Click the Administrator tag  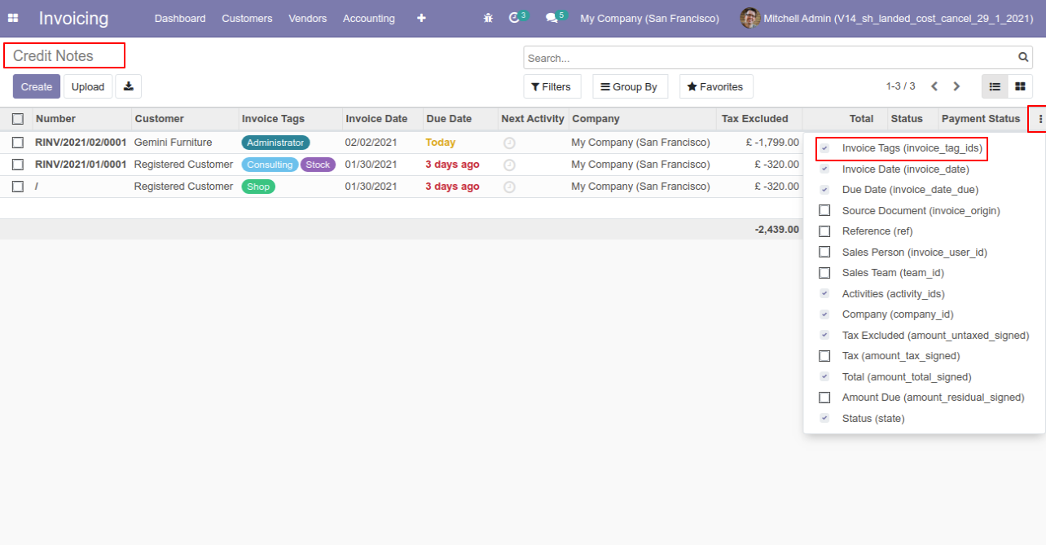click(x=275, y=143)
